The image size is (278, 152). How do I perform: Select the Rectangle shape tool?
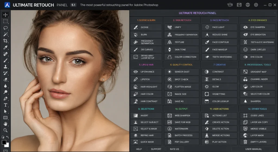pyautogui.click(x=5, y=118)
